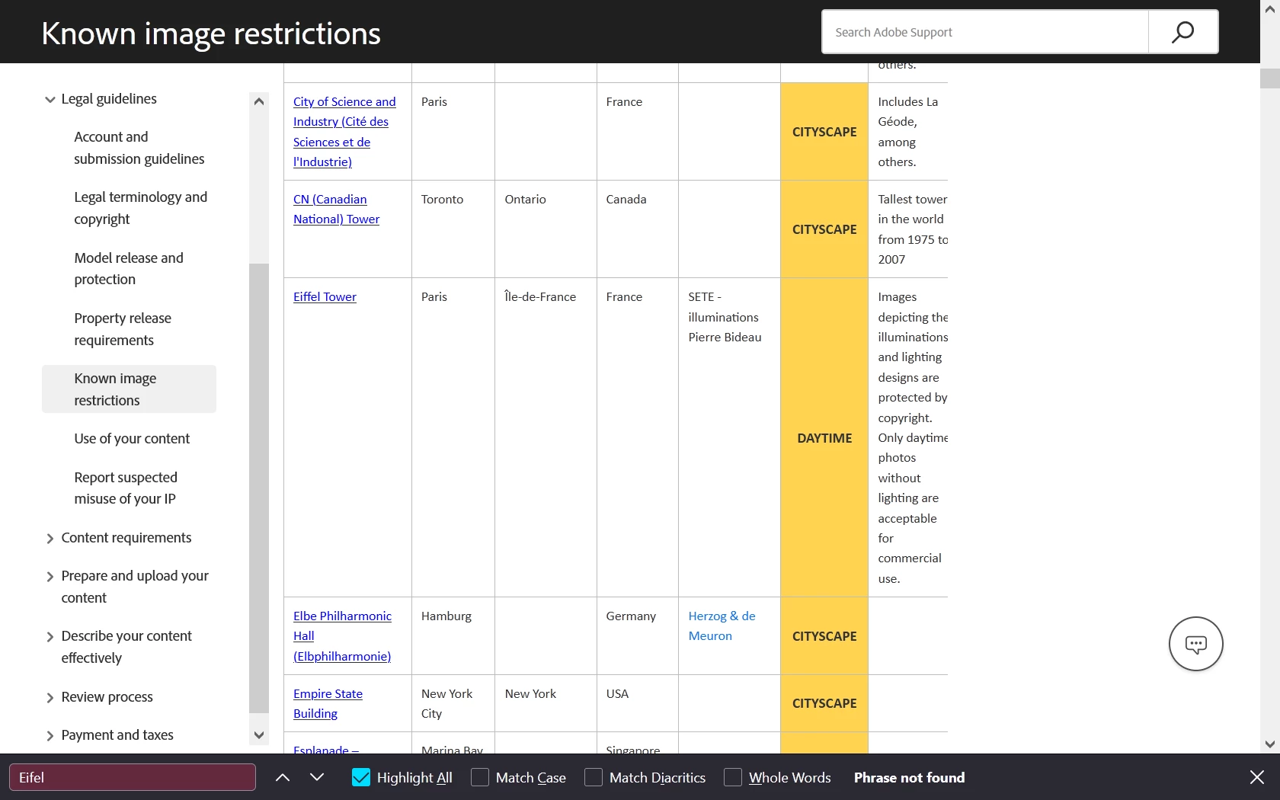Click DAYTIME cell in Eiffel Tower row

point(824,437)
